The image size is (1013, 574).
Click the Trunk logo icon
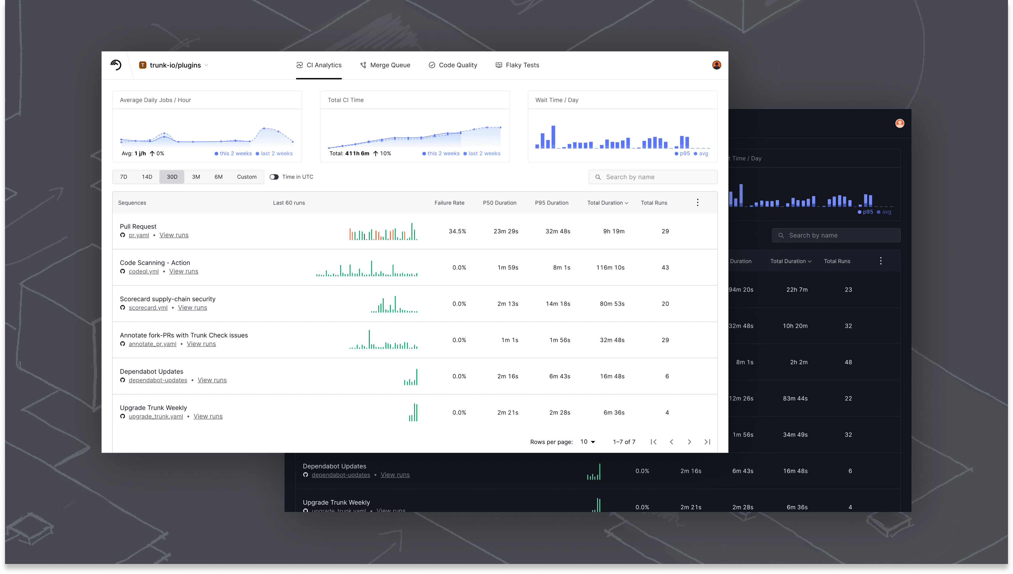point(116,65)
